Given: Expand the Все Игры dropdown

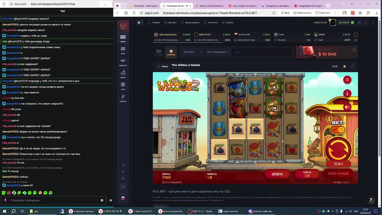Looking at the screenshot, I should pyautogui.click(x=192, y=52).
